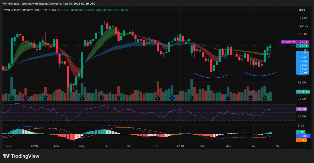Open earnings marker at May 2025

(82, 98)
